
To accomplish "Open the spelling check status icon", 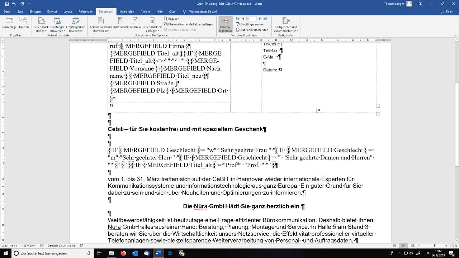I will tap(42, 246).
